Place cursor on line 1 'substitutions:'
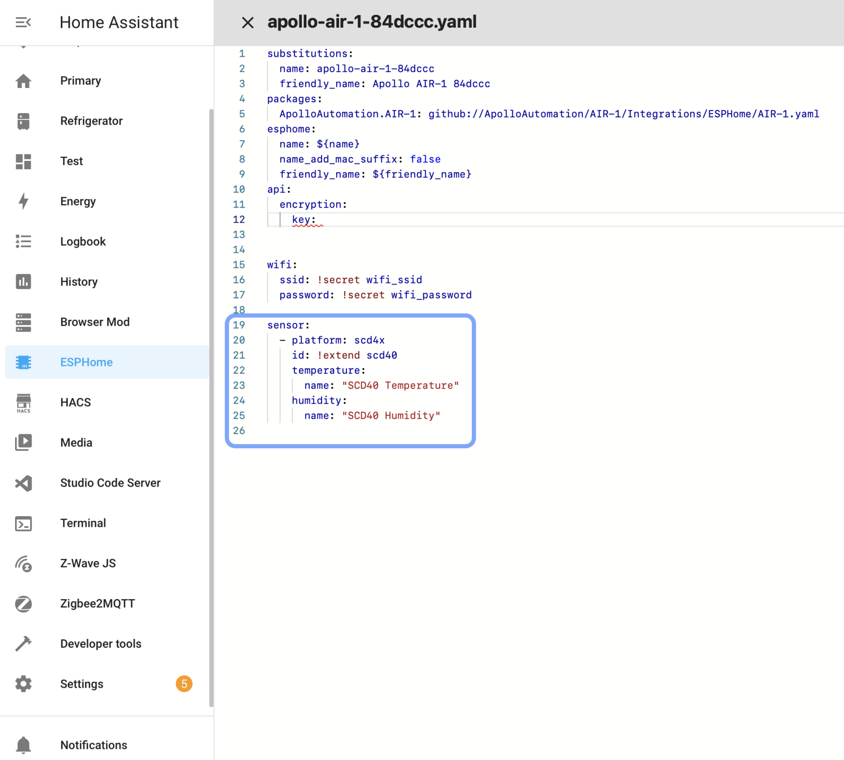Screen dimensions: 844x760 coord(310,54)
